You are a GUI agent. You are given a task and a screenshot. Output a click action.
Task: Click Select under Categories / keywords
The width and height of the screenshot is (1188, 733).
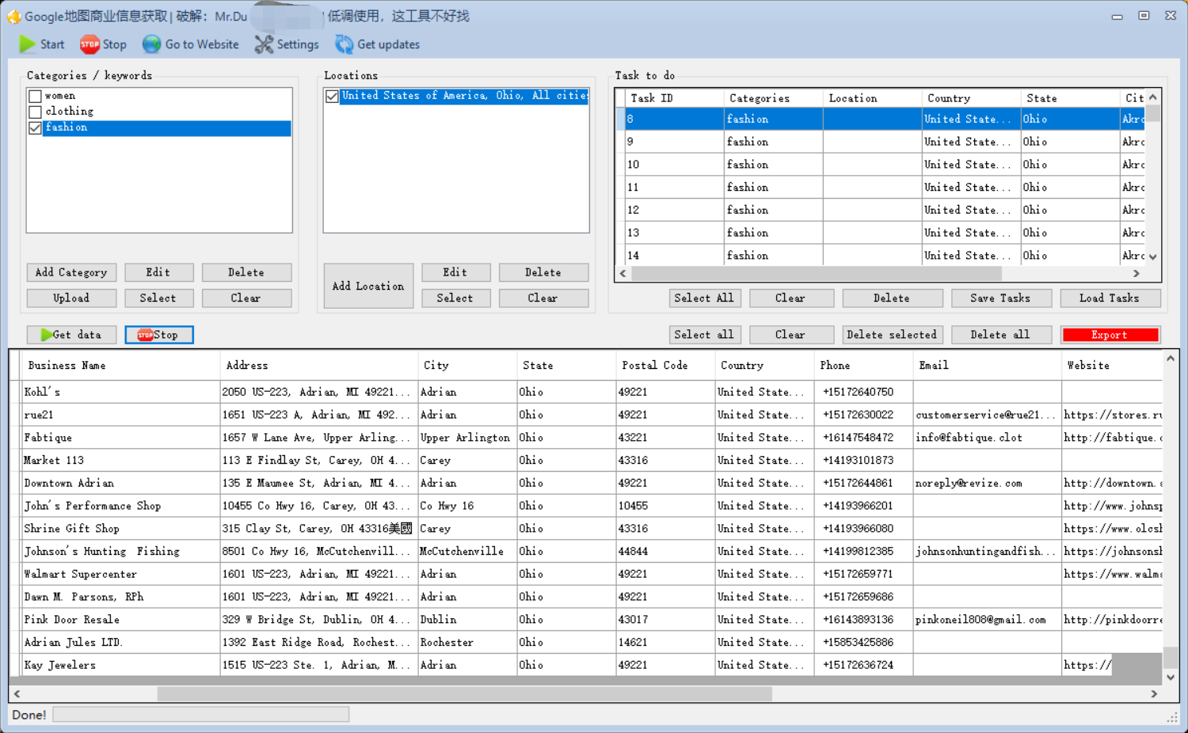[158, 298]
